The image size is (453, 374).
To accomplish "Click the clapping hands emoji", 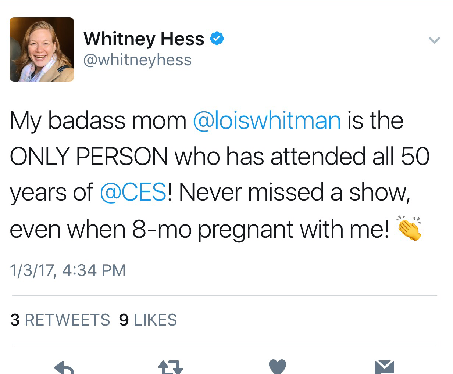I will click(408, 229).
